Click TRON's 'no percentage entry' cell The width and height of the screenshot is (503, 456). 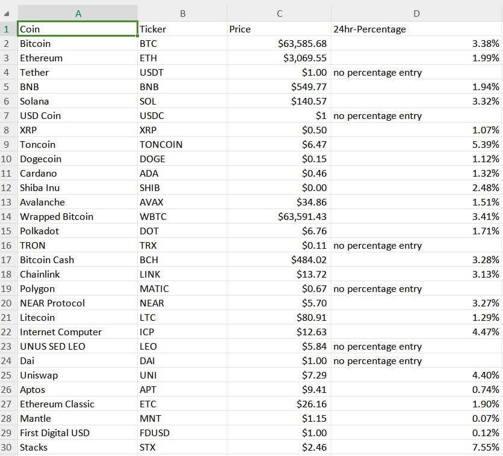pos(416,245)
